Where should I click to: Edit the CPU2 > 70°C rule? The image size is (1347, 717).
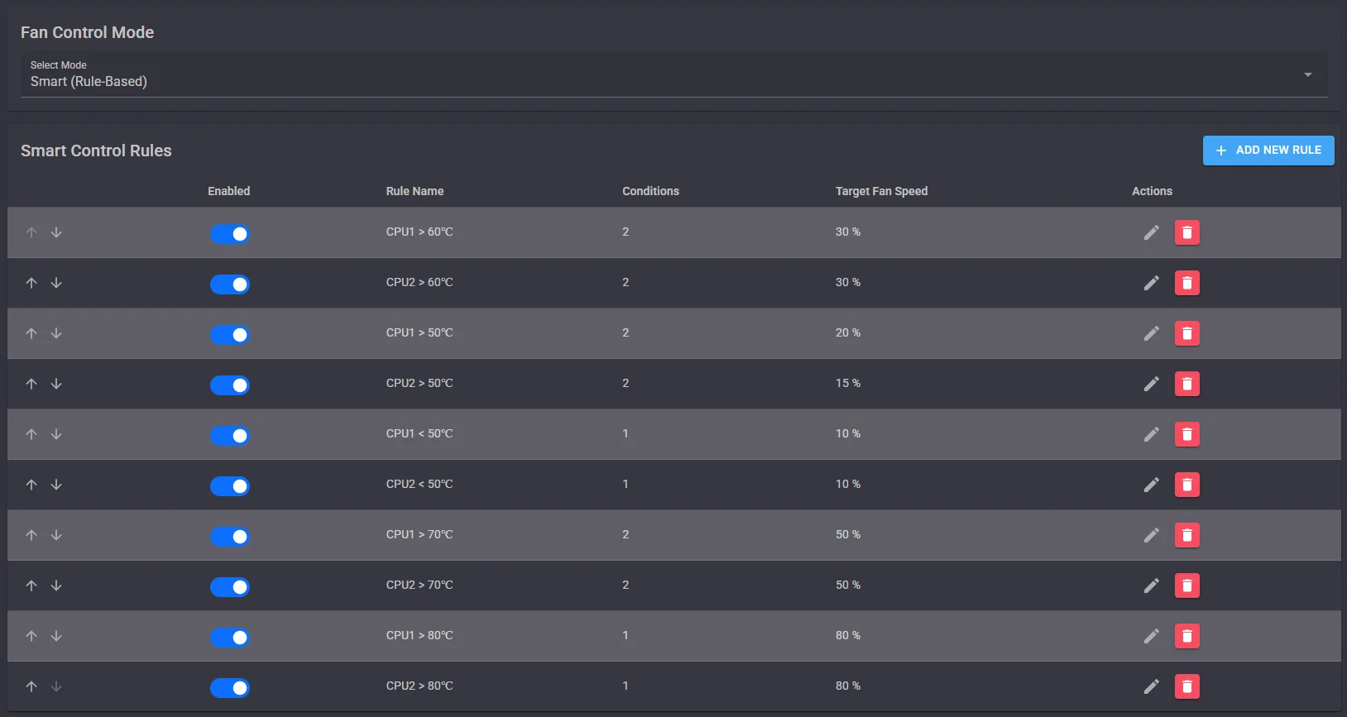[1151, 586]
